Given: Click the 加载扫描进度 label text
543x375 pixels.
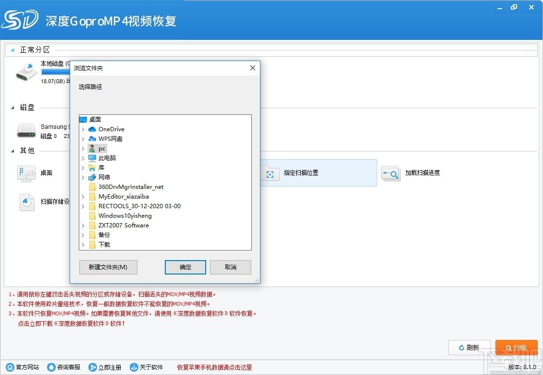Looking at the screenshot, I should pyautogui.click(x=422, y=173).
